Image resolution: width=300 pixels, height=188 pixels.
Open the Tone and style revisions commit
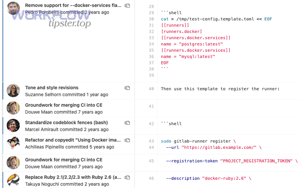point(52,88)
